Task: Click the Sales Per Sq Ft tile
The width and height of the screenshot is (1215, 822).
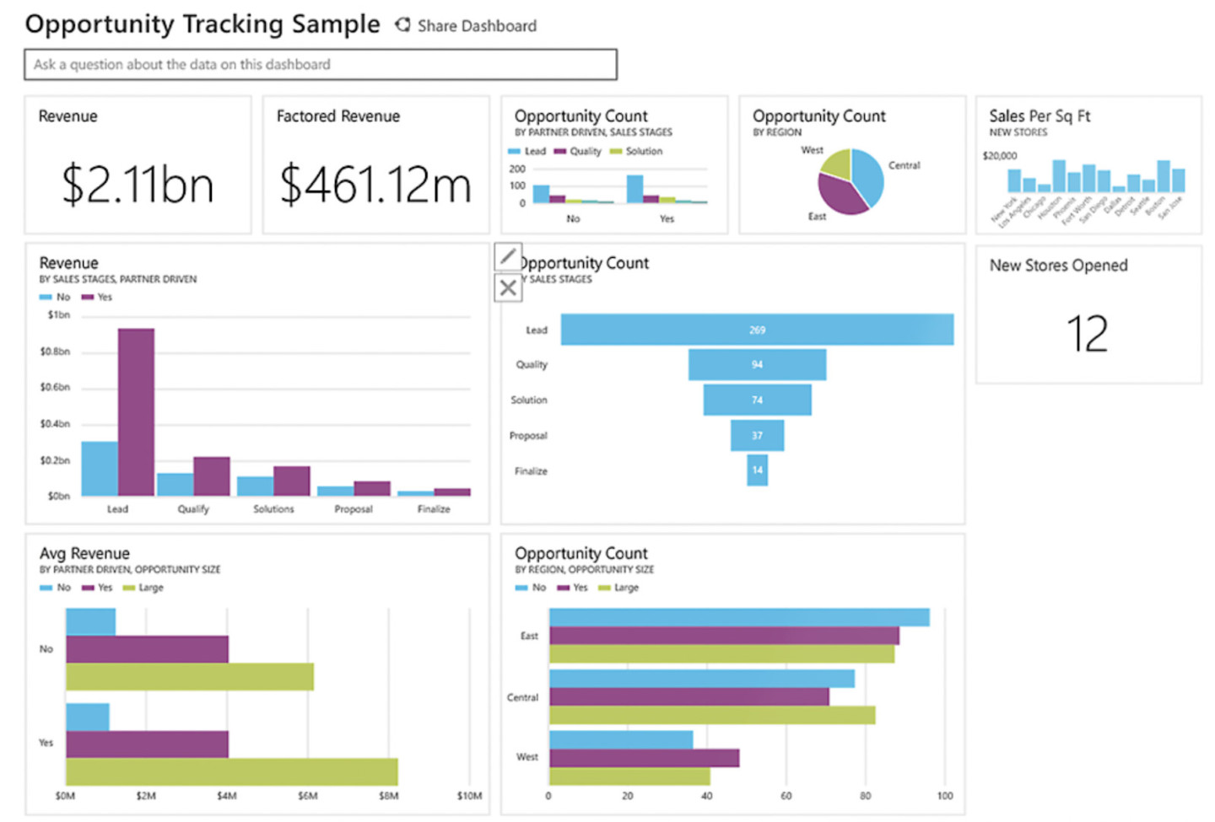Action: pyautogui.click(x=1088, y=164)
